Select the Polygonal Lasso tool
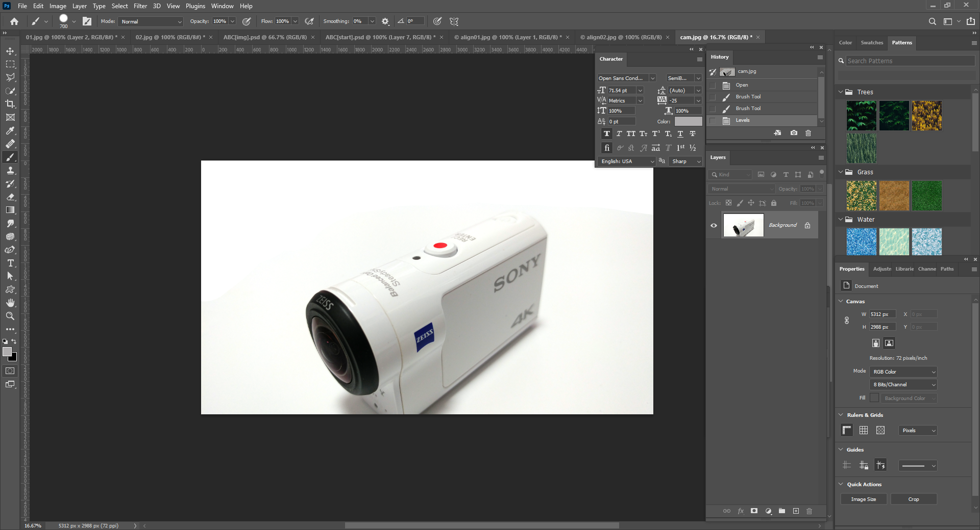980x530 pixels. [10, 77]
